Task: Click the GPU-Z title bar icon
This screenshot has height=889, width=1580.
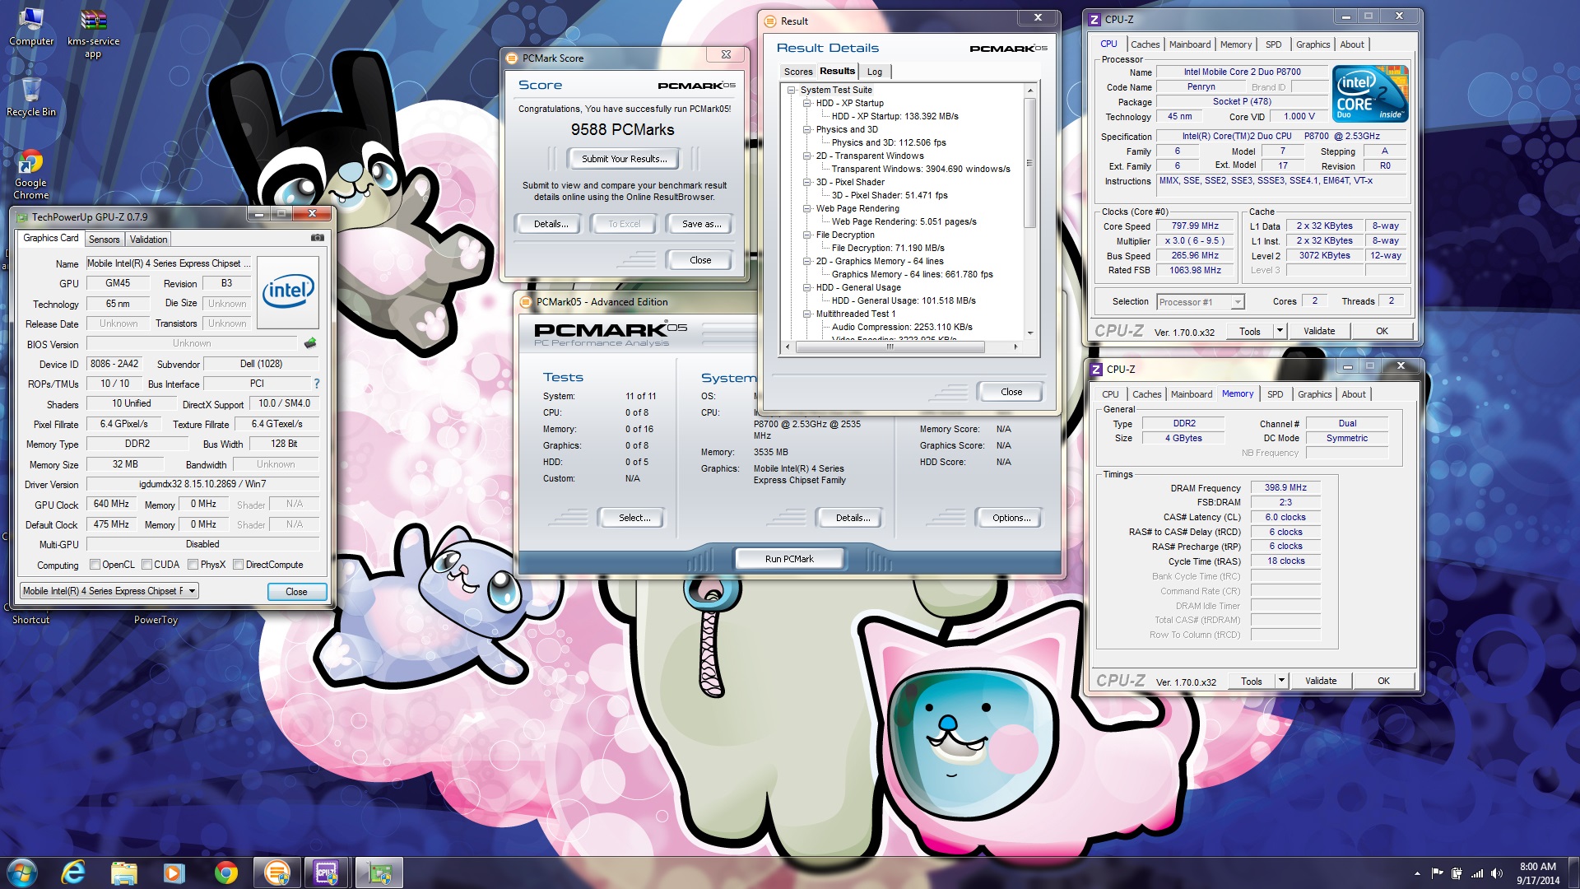Action: (21, 216)
